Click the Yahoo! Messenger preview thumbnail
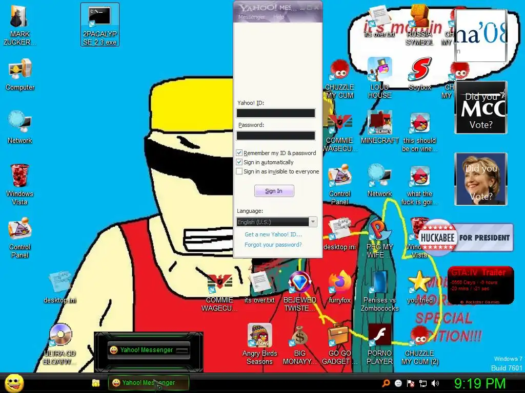525x393 pixels. coord(149,350)
